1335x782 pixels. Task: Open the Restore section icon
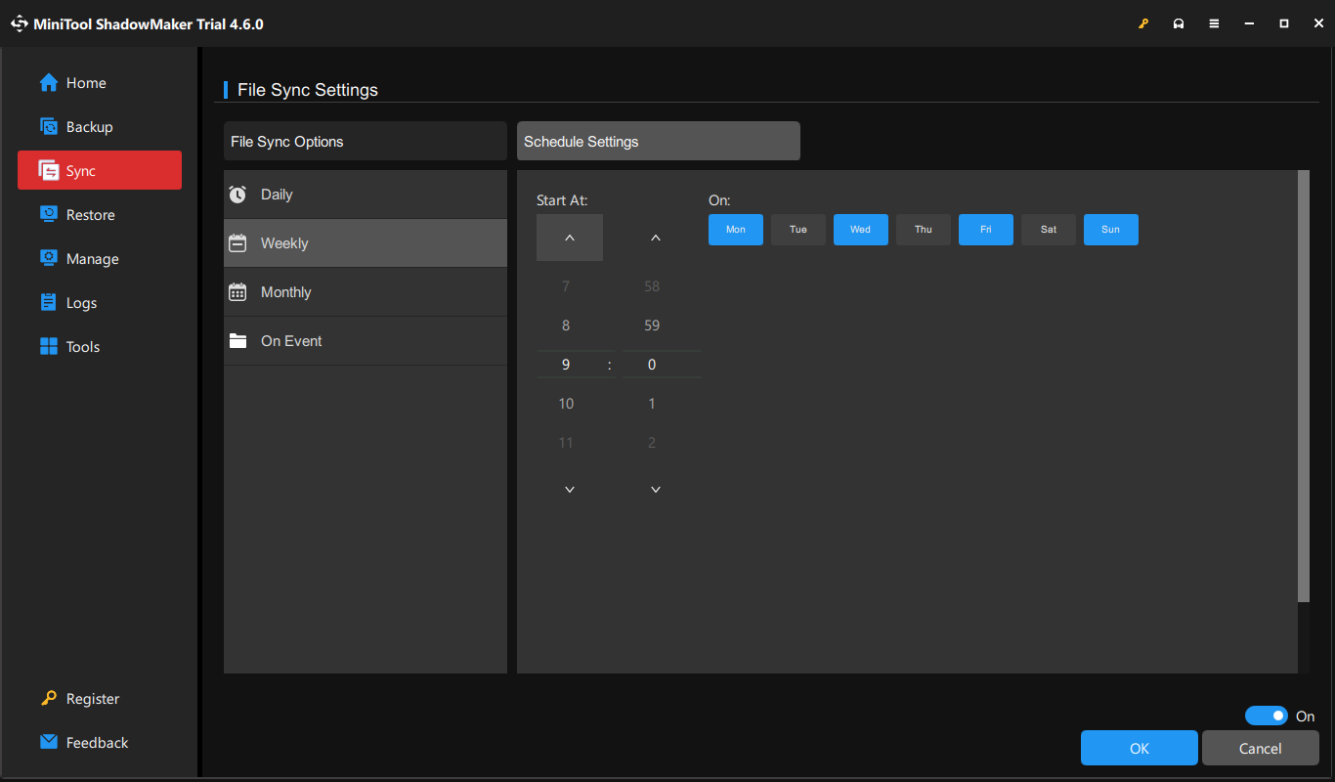click(x=49, y=215)
